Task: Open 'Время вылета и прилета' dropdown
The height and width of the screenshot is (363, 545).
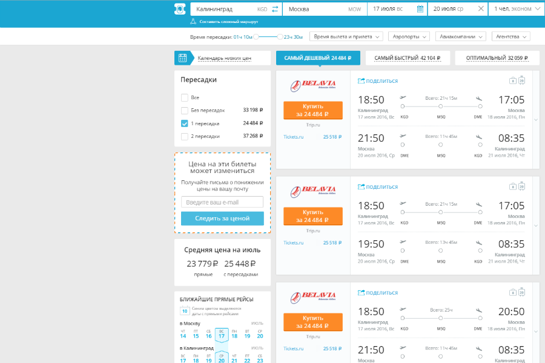Action: click(348, 36)
